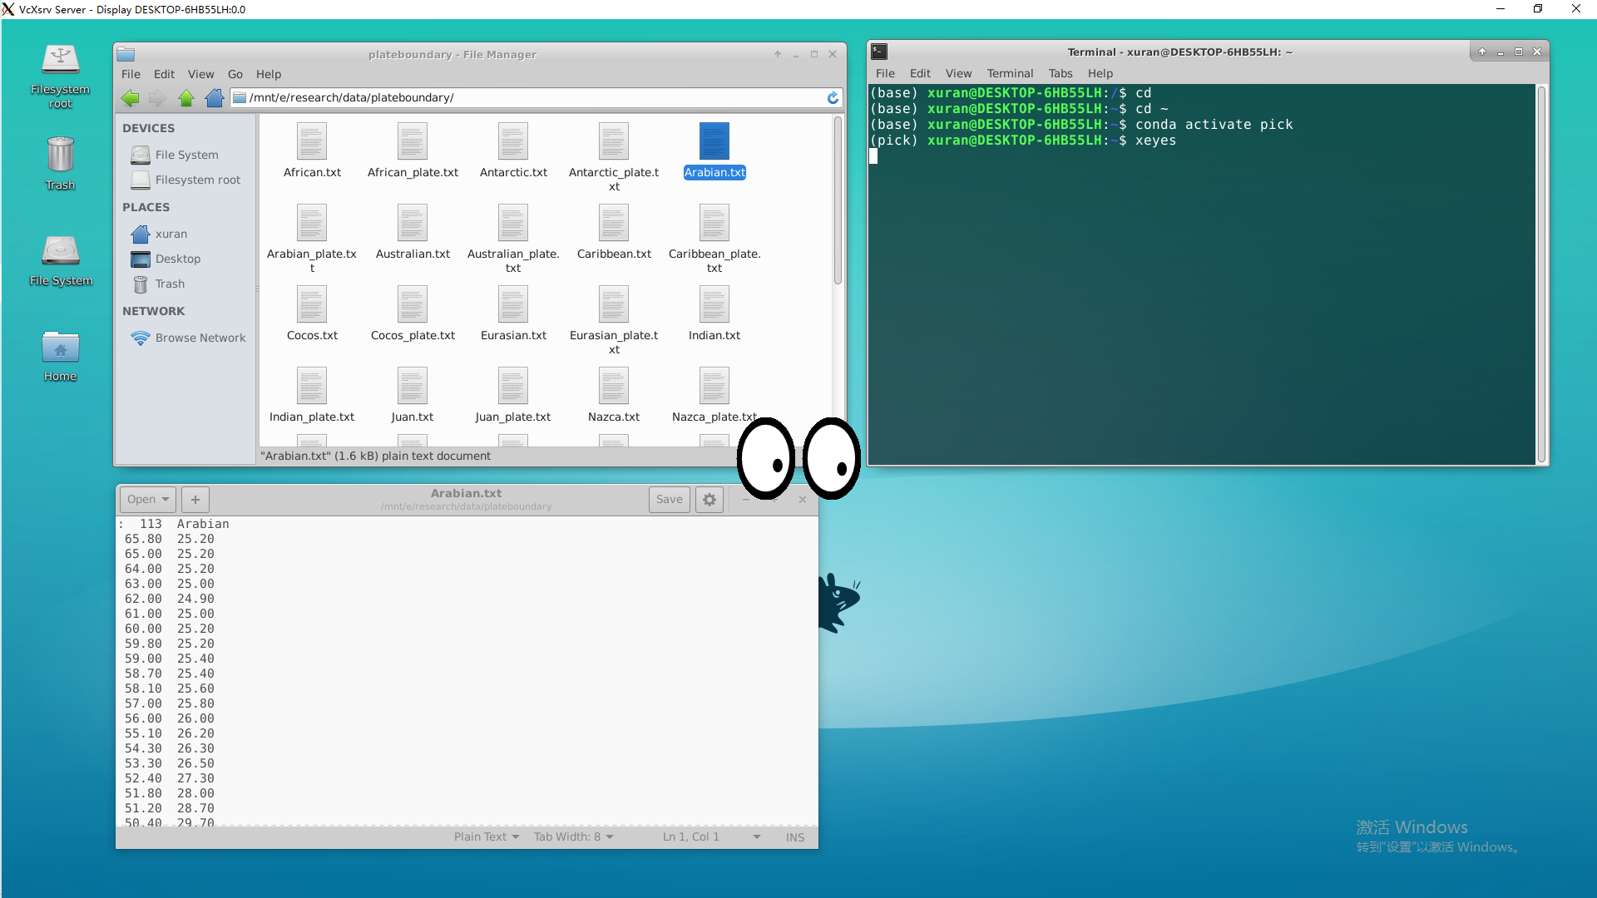Select the Indian.txt file
1597x898 pixels.
(714, 313)
